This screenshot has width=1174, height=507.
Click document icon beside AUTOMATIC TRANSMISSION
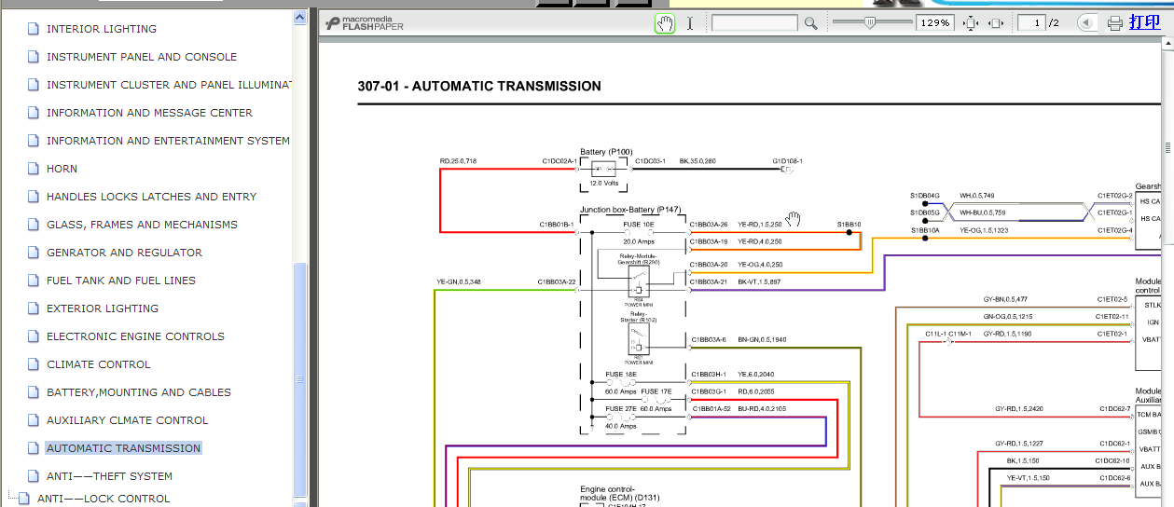[x=35, y=448]
